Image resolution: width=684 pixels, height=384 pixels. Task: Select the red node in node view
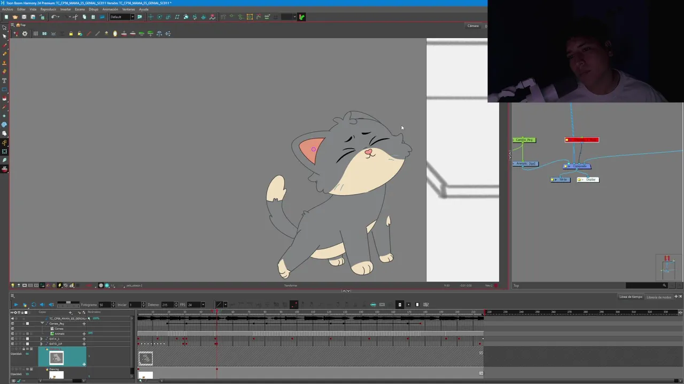[582, 140]
